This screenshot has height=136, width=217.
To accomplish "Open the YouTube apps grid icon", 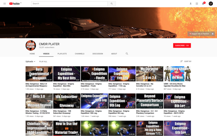I will click(x=197, y=4).
